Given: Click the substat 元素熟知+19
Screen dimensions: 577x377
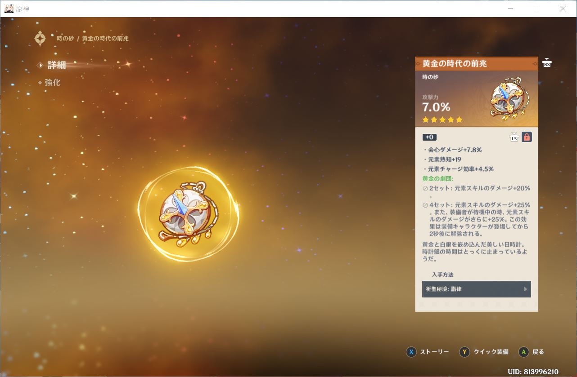Looking at the screenshot, I should point(444,159).
